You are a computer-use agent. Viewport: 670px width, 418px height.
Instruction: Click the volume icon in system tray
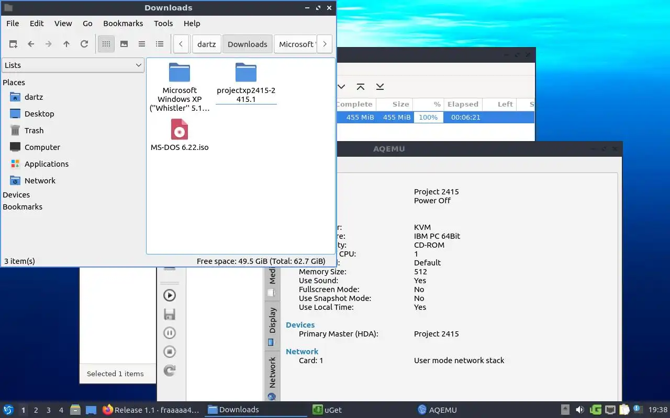[580, 410]
